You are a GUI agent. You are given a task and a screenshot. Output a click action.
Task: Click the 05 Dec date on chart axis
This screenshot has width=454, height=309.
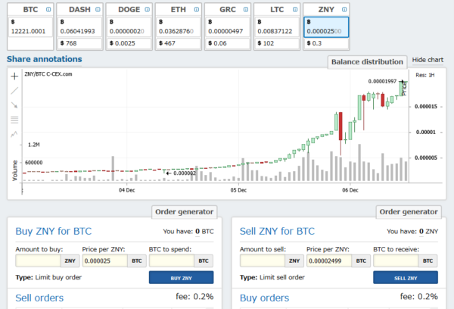point(238,190)
